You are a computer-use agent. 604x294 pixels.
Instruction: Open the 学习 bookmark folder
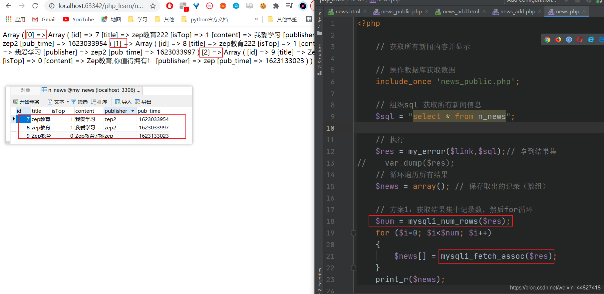click(138, 19)
